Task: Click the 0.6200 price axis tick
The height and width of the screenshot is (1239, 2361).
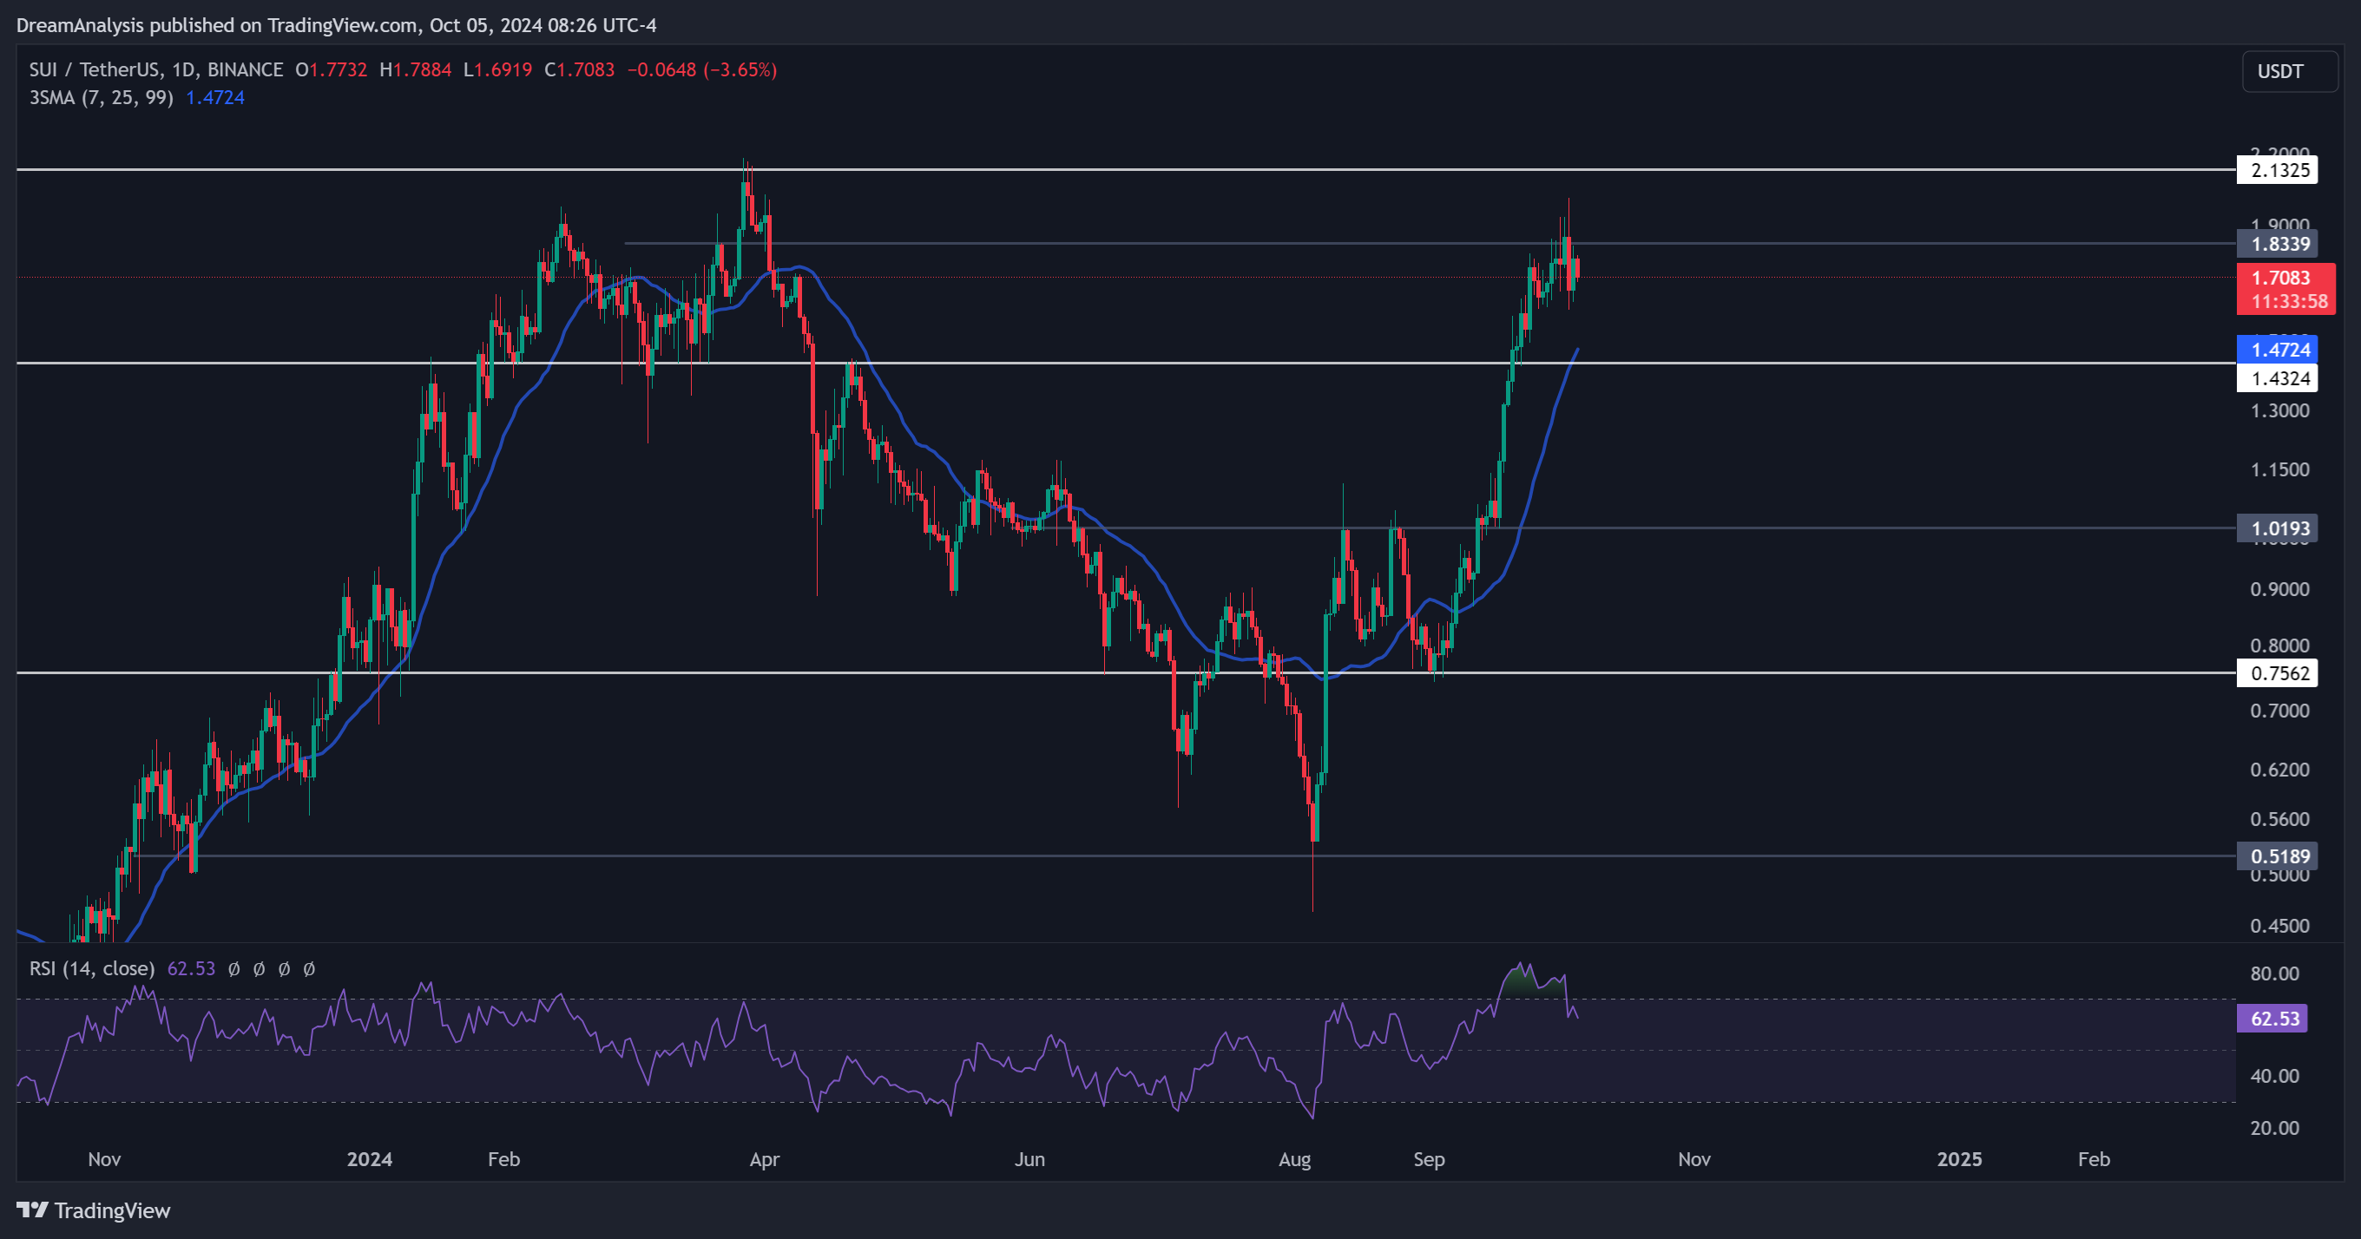Action: tap(2279, 770)
